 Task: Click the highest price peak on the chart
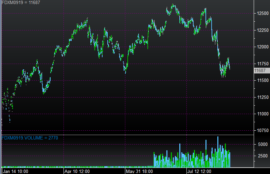pyautogui.click(x=173, y=5)
